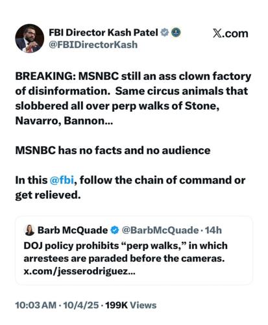Open the FBI Director Kash Patel display name
The height and width of the screenshot is (325, 268).
pyautogui.click(x=103, y=32)
